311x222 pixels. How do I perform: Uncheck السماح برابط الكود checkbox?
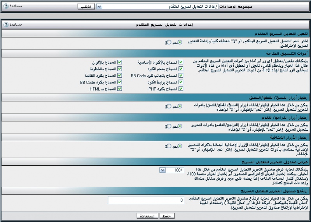tap(181, 82)
